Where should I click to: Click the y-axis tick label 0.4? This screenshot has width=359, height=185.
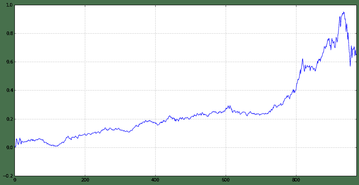(x=9, y=91)
